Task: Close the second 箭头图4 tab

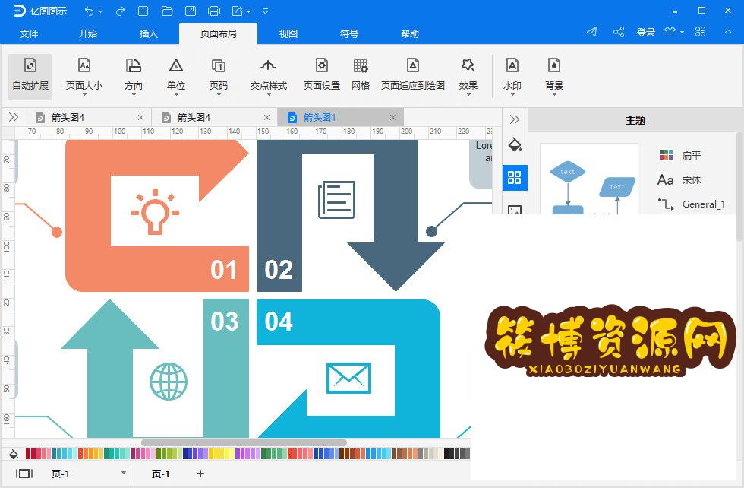Action: [266, 117]
